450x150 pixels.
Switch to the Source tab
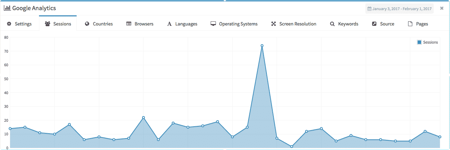383,24
